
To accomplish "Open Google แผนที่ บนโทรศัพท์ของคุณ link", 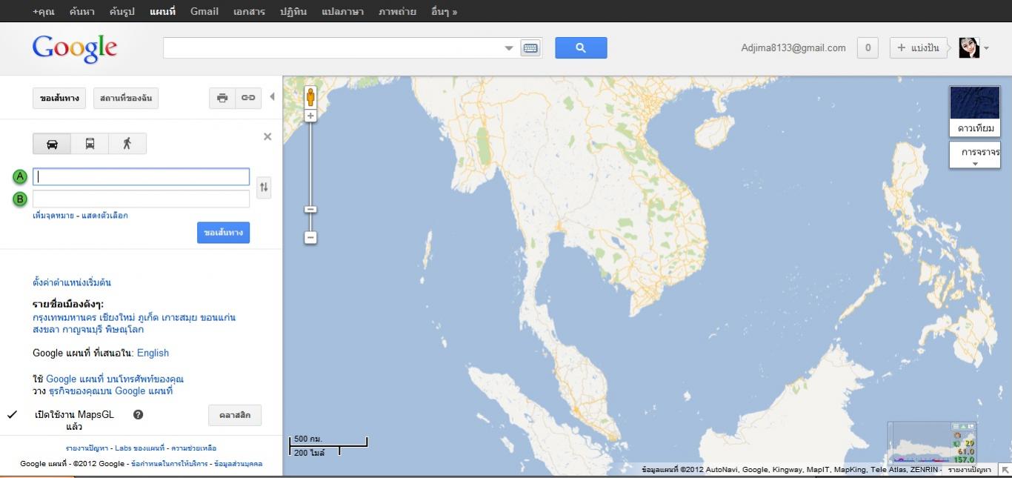I will [115, 379].
